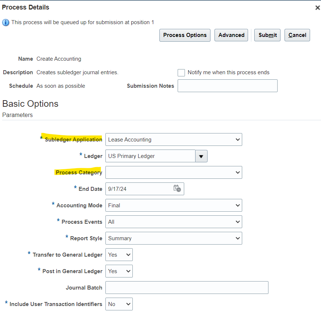Open the Accounting Mode dropdown showing Final

tap(173, 205)
